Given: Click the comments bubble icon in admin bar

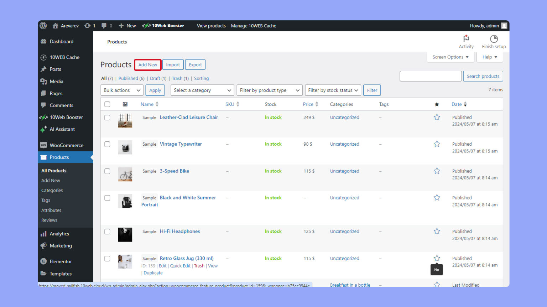Looking at the screenshot, I should pyautogui.click(x=104, y=26).
